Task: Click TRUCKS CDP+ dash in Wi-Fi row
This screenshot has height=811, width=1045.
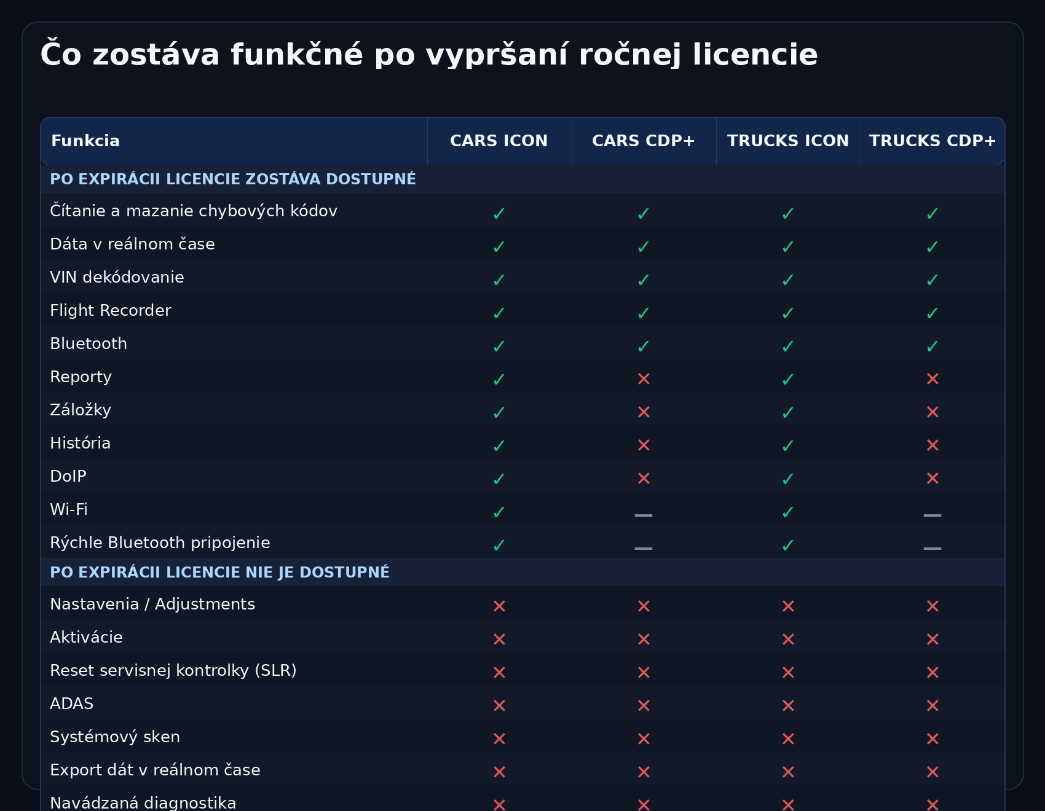Action: pyautogui.click(x=932, y=514)
